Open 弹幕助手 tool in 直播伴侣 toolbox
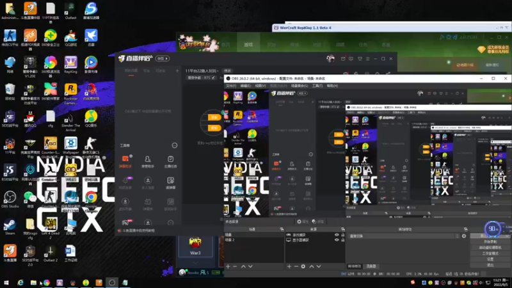This screenshot has width=512, height=288. (x=125, y=161)
